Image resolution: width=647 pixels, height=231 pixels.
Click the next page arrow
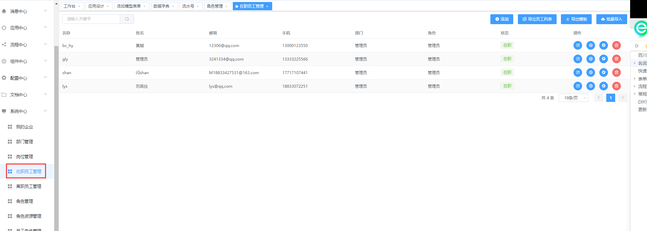622,98
